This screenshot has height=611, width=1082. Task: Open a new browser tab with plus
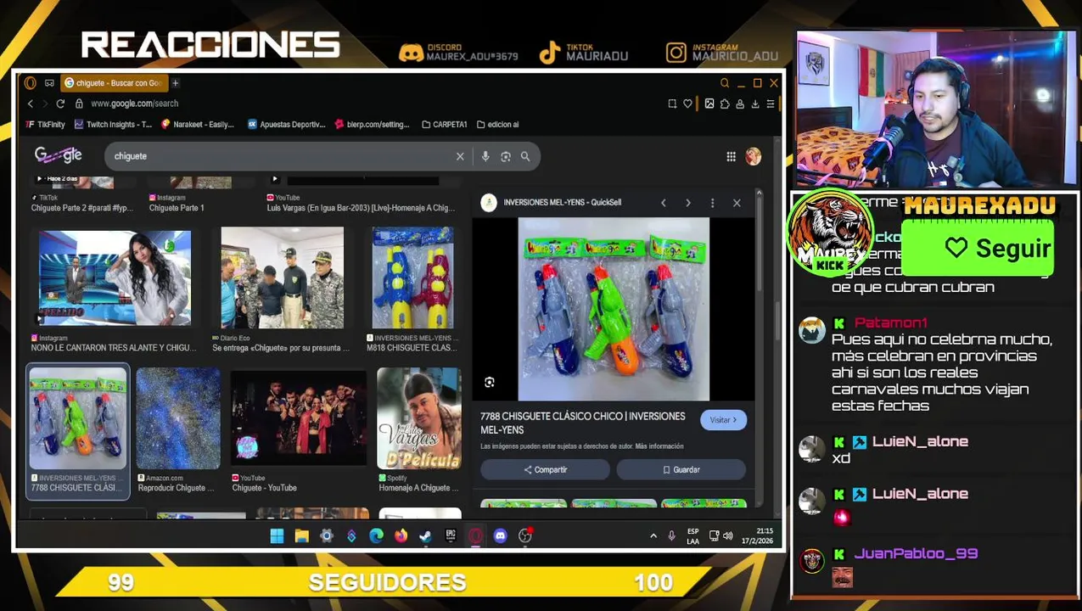point(175,83)
